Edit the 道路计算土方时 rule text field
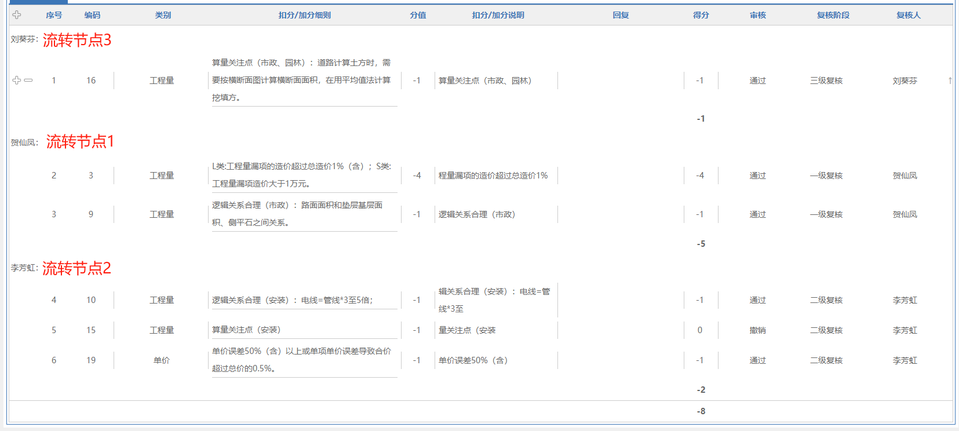 pos(305,81)
